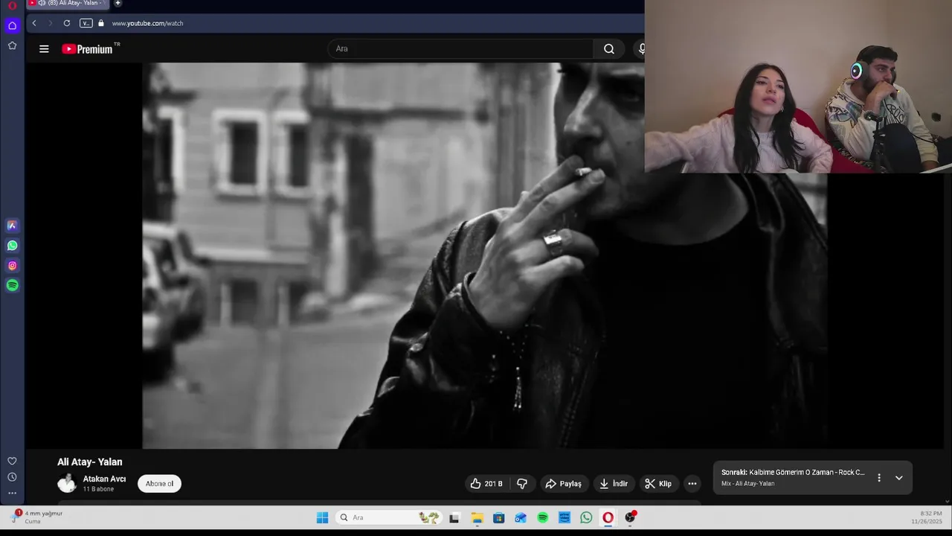Open playlist panel three-dot menu

pyautogui.click(x=879, y=478)
